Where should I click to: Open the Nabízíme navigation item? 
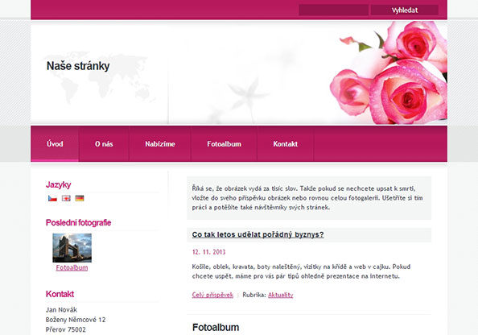pyautogui.click(x=160, y=143)
